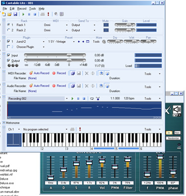
Task: Click MIDI Recorder Record button
Action: tap(59, 73)
